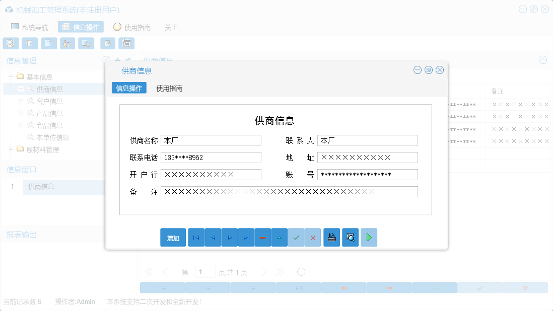The width and height of the screenshot is (553, 311).
Task: Jump to the last supplier record
Action: [x=246, y=237]
